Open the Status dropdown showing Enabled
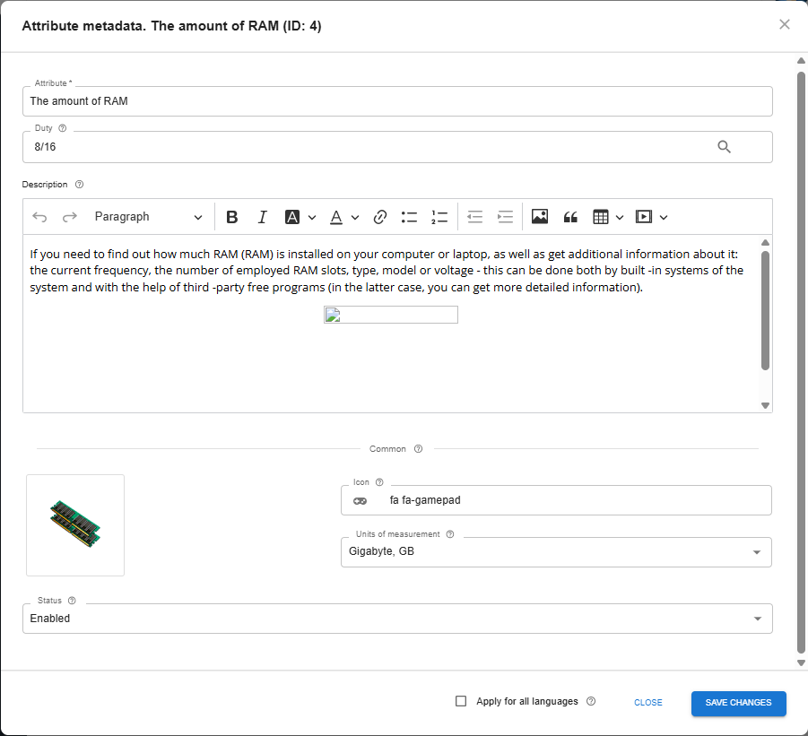The image size is (808, 736). [759, 618]
